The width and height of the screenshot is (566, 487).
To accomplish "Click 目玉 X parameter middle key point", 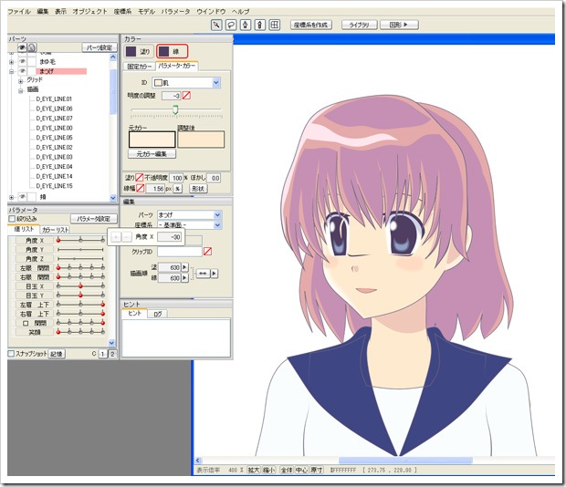I will [80, 285].
